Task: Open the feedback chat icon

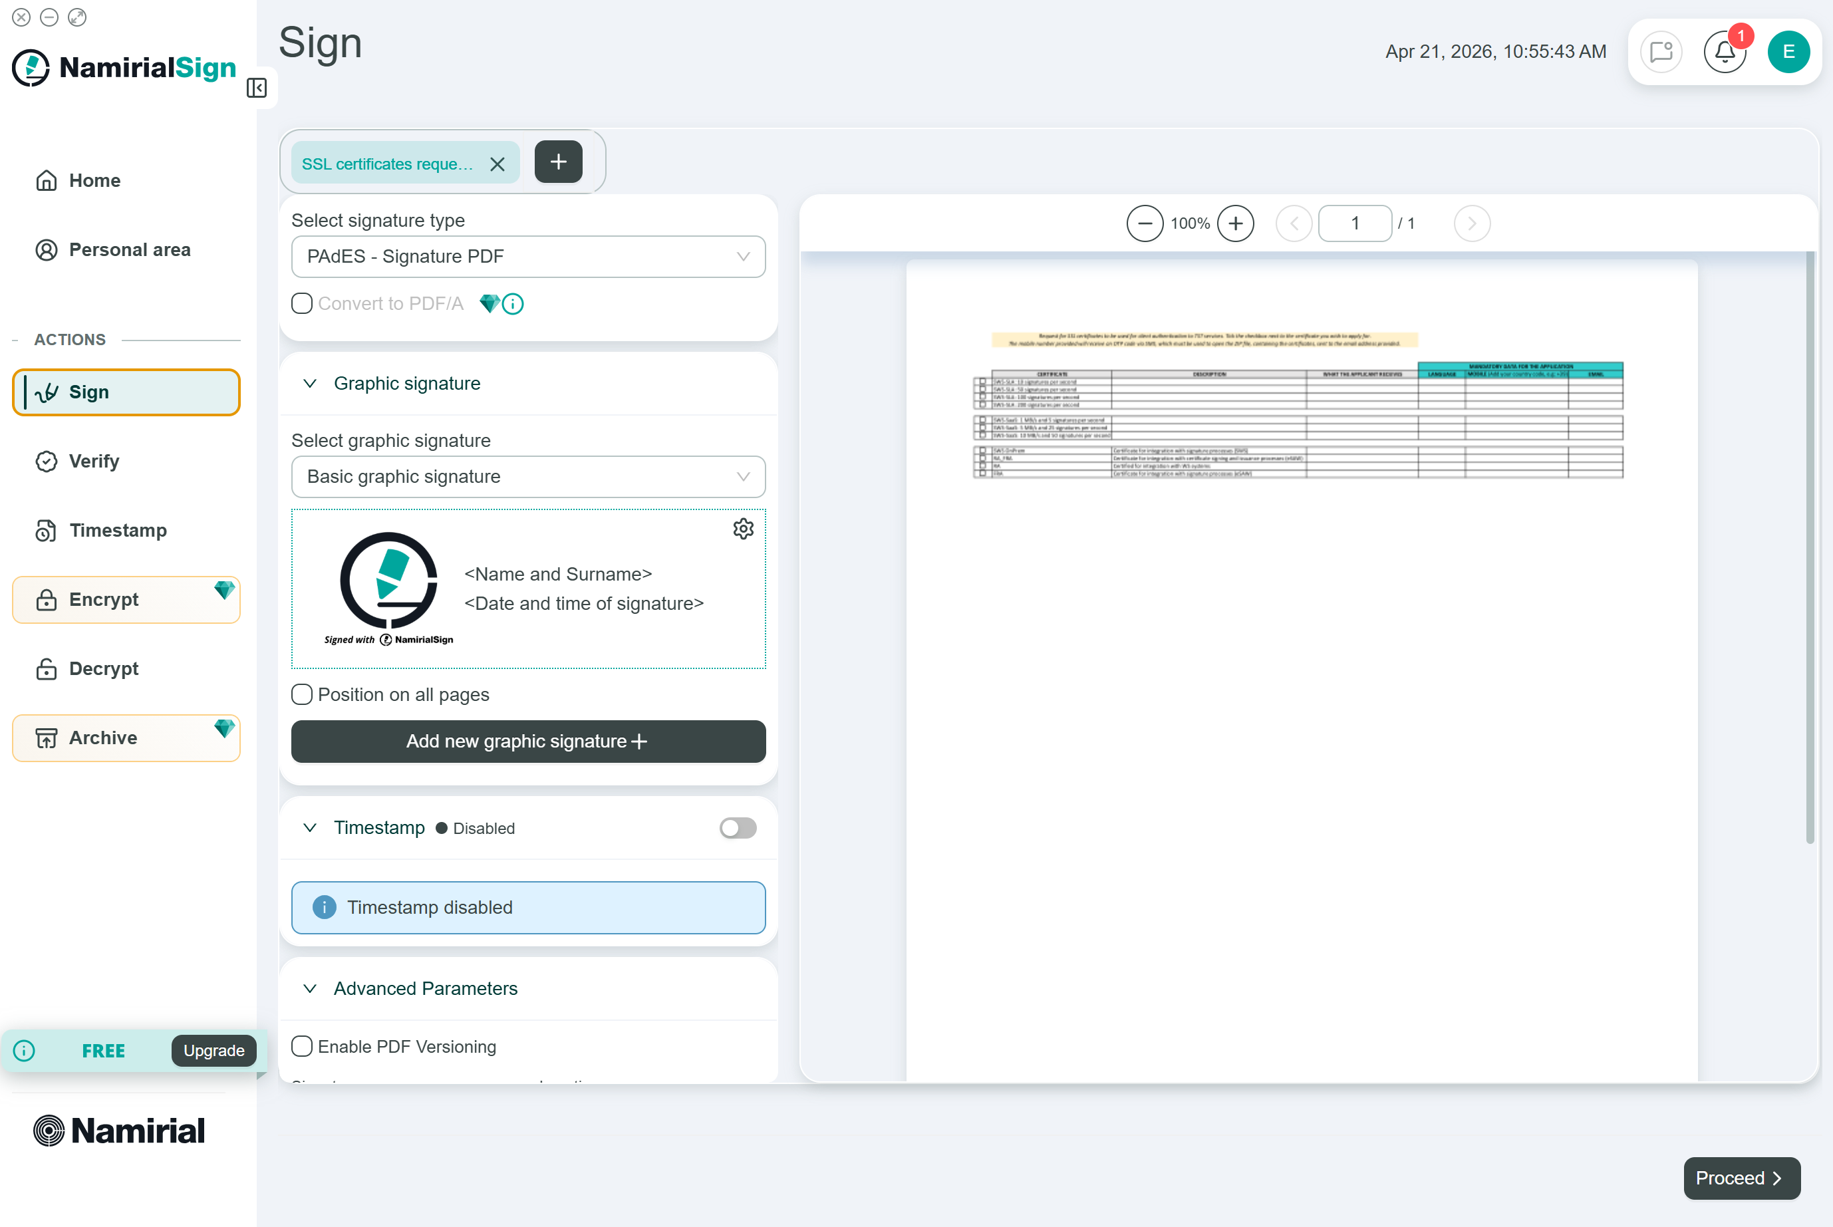Action: pos(1661,52)
